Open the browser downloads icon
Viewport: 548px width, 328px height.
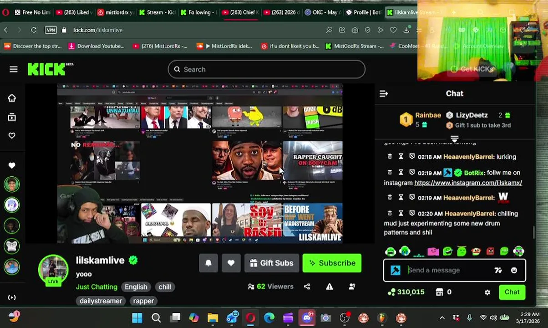click(406, 30)
